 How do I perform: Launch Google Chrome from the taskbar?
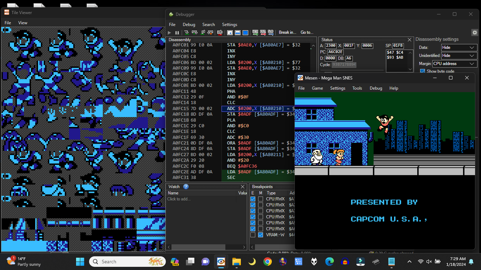[x=268, y=262]
